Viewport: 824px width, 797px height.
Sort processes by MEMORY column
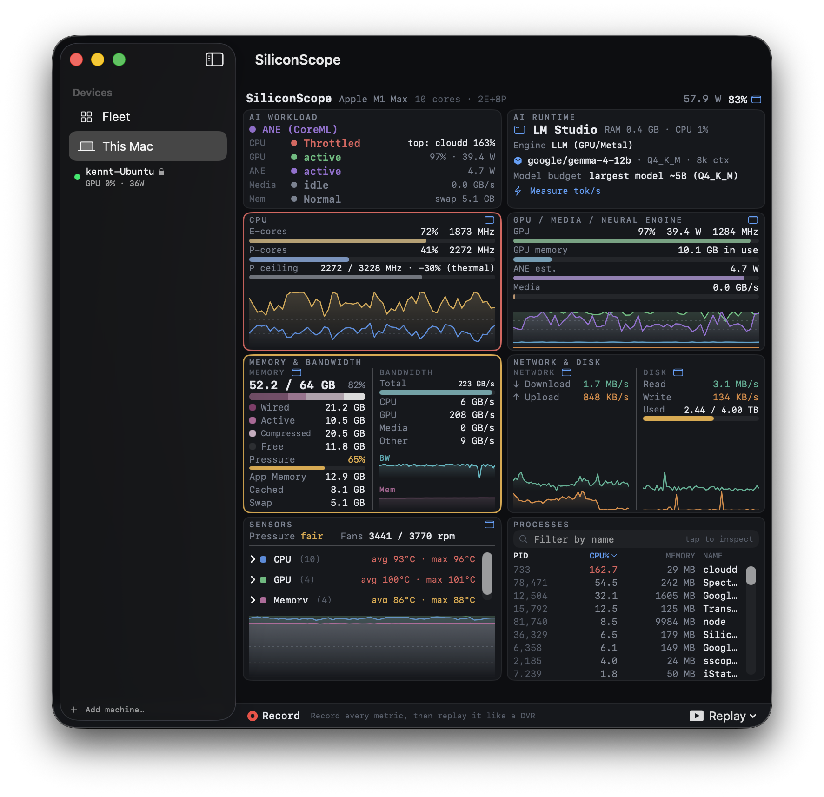pos(680,556)
